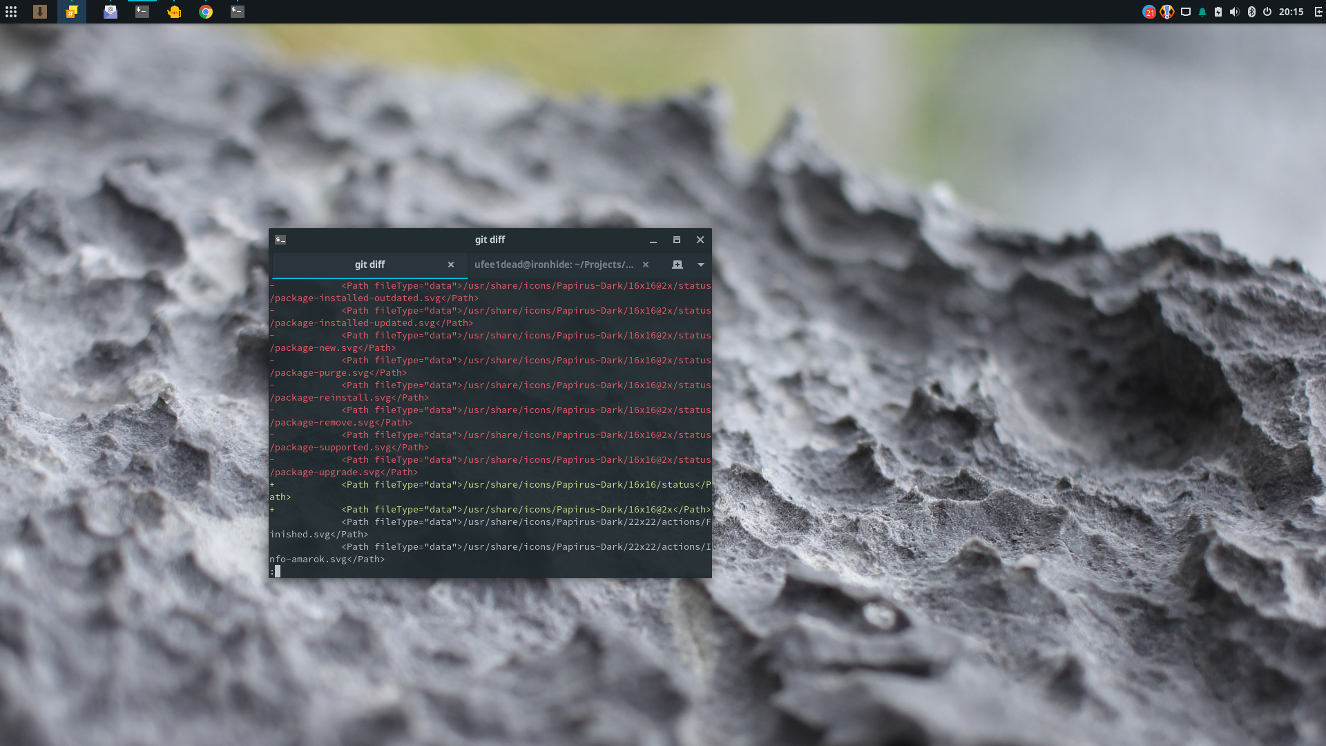Image resolution: width=1326 pixels, height=746 pixels.
Task: Click the terminal window titlebar icon
Action: tap(280, 240)
